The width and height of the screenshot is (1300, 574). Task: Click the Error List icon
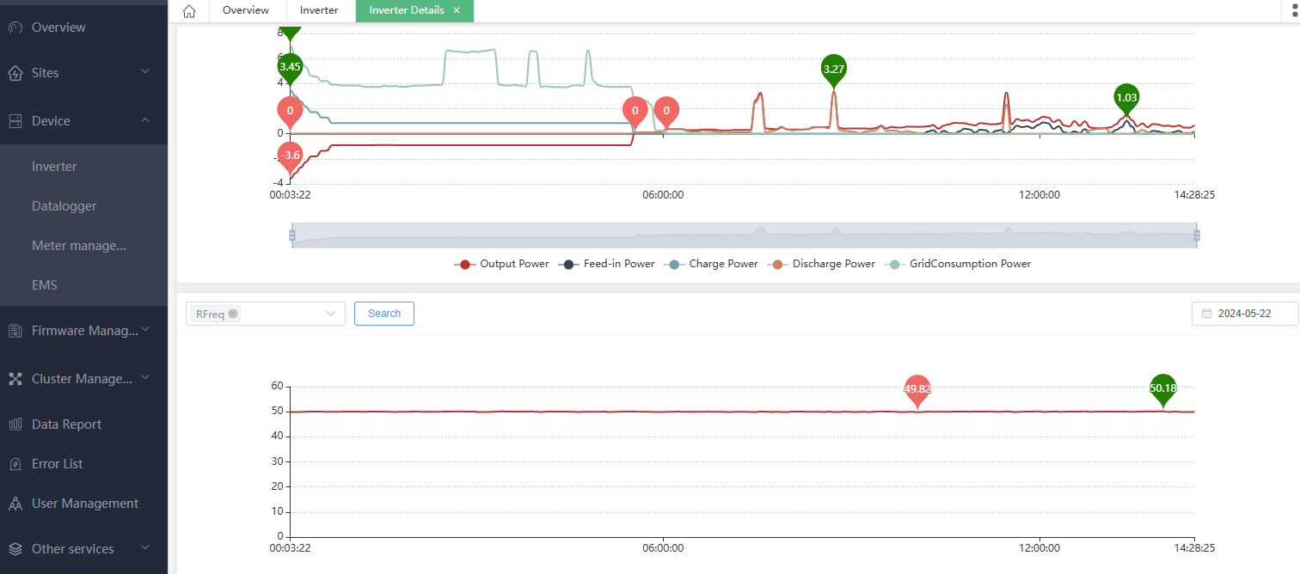pos(15,464)
